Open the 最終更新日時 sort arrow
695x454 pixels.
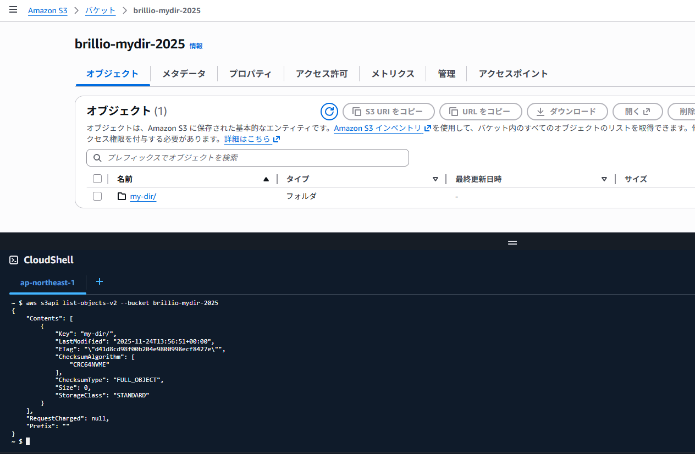tap(604, 179)
